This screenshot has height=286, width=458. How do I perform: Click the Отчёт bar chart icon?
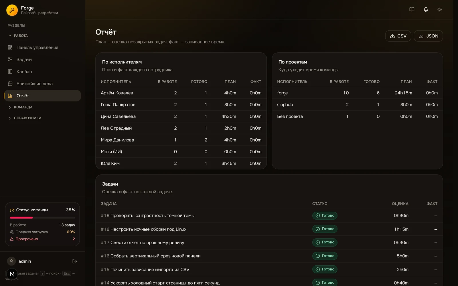point(10,96)
